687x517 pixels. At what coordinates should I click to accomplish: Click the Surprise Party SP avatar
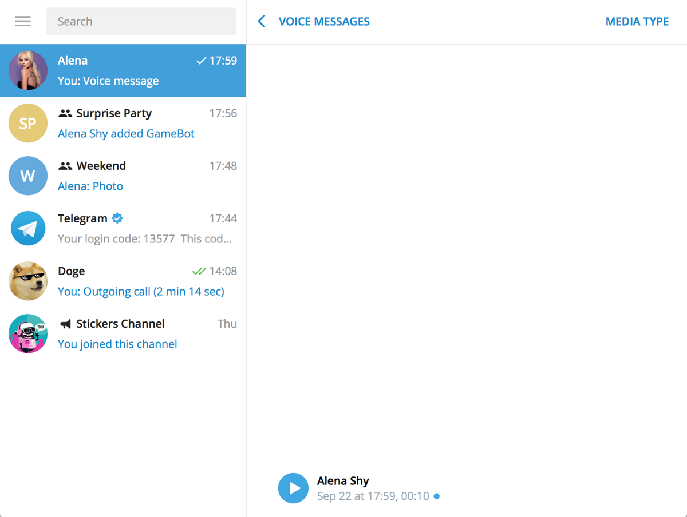coord(28,123)
